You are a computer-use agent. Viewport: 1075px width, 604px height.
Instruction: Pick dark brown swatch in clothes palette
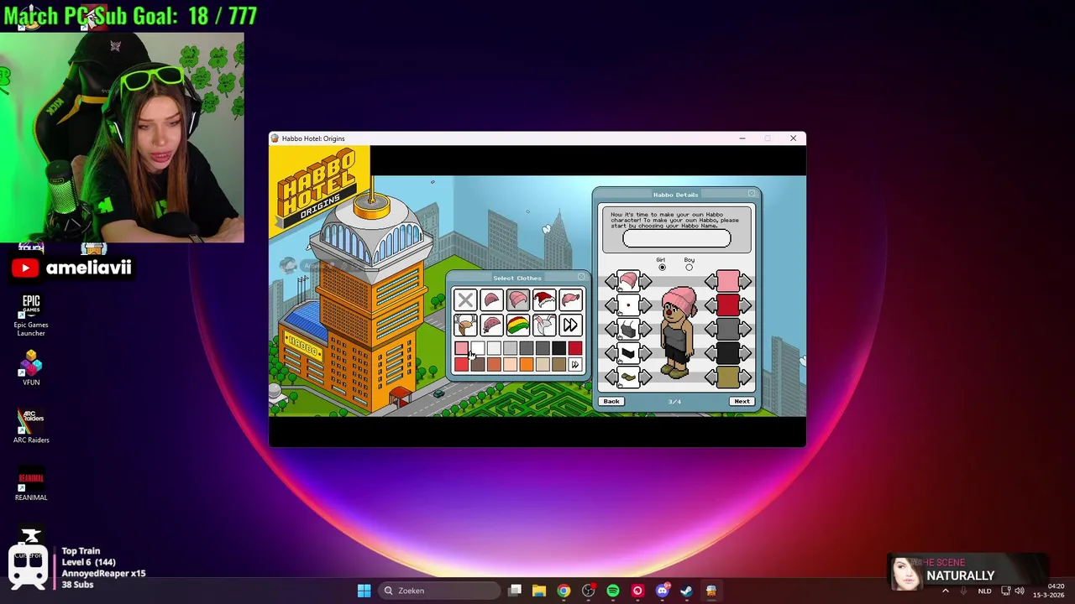[477, 364]
